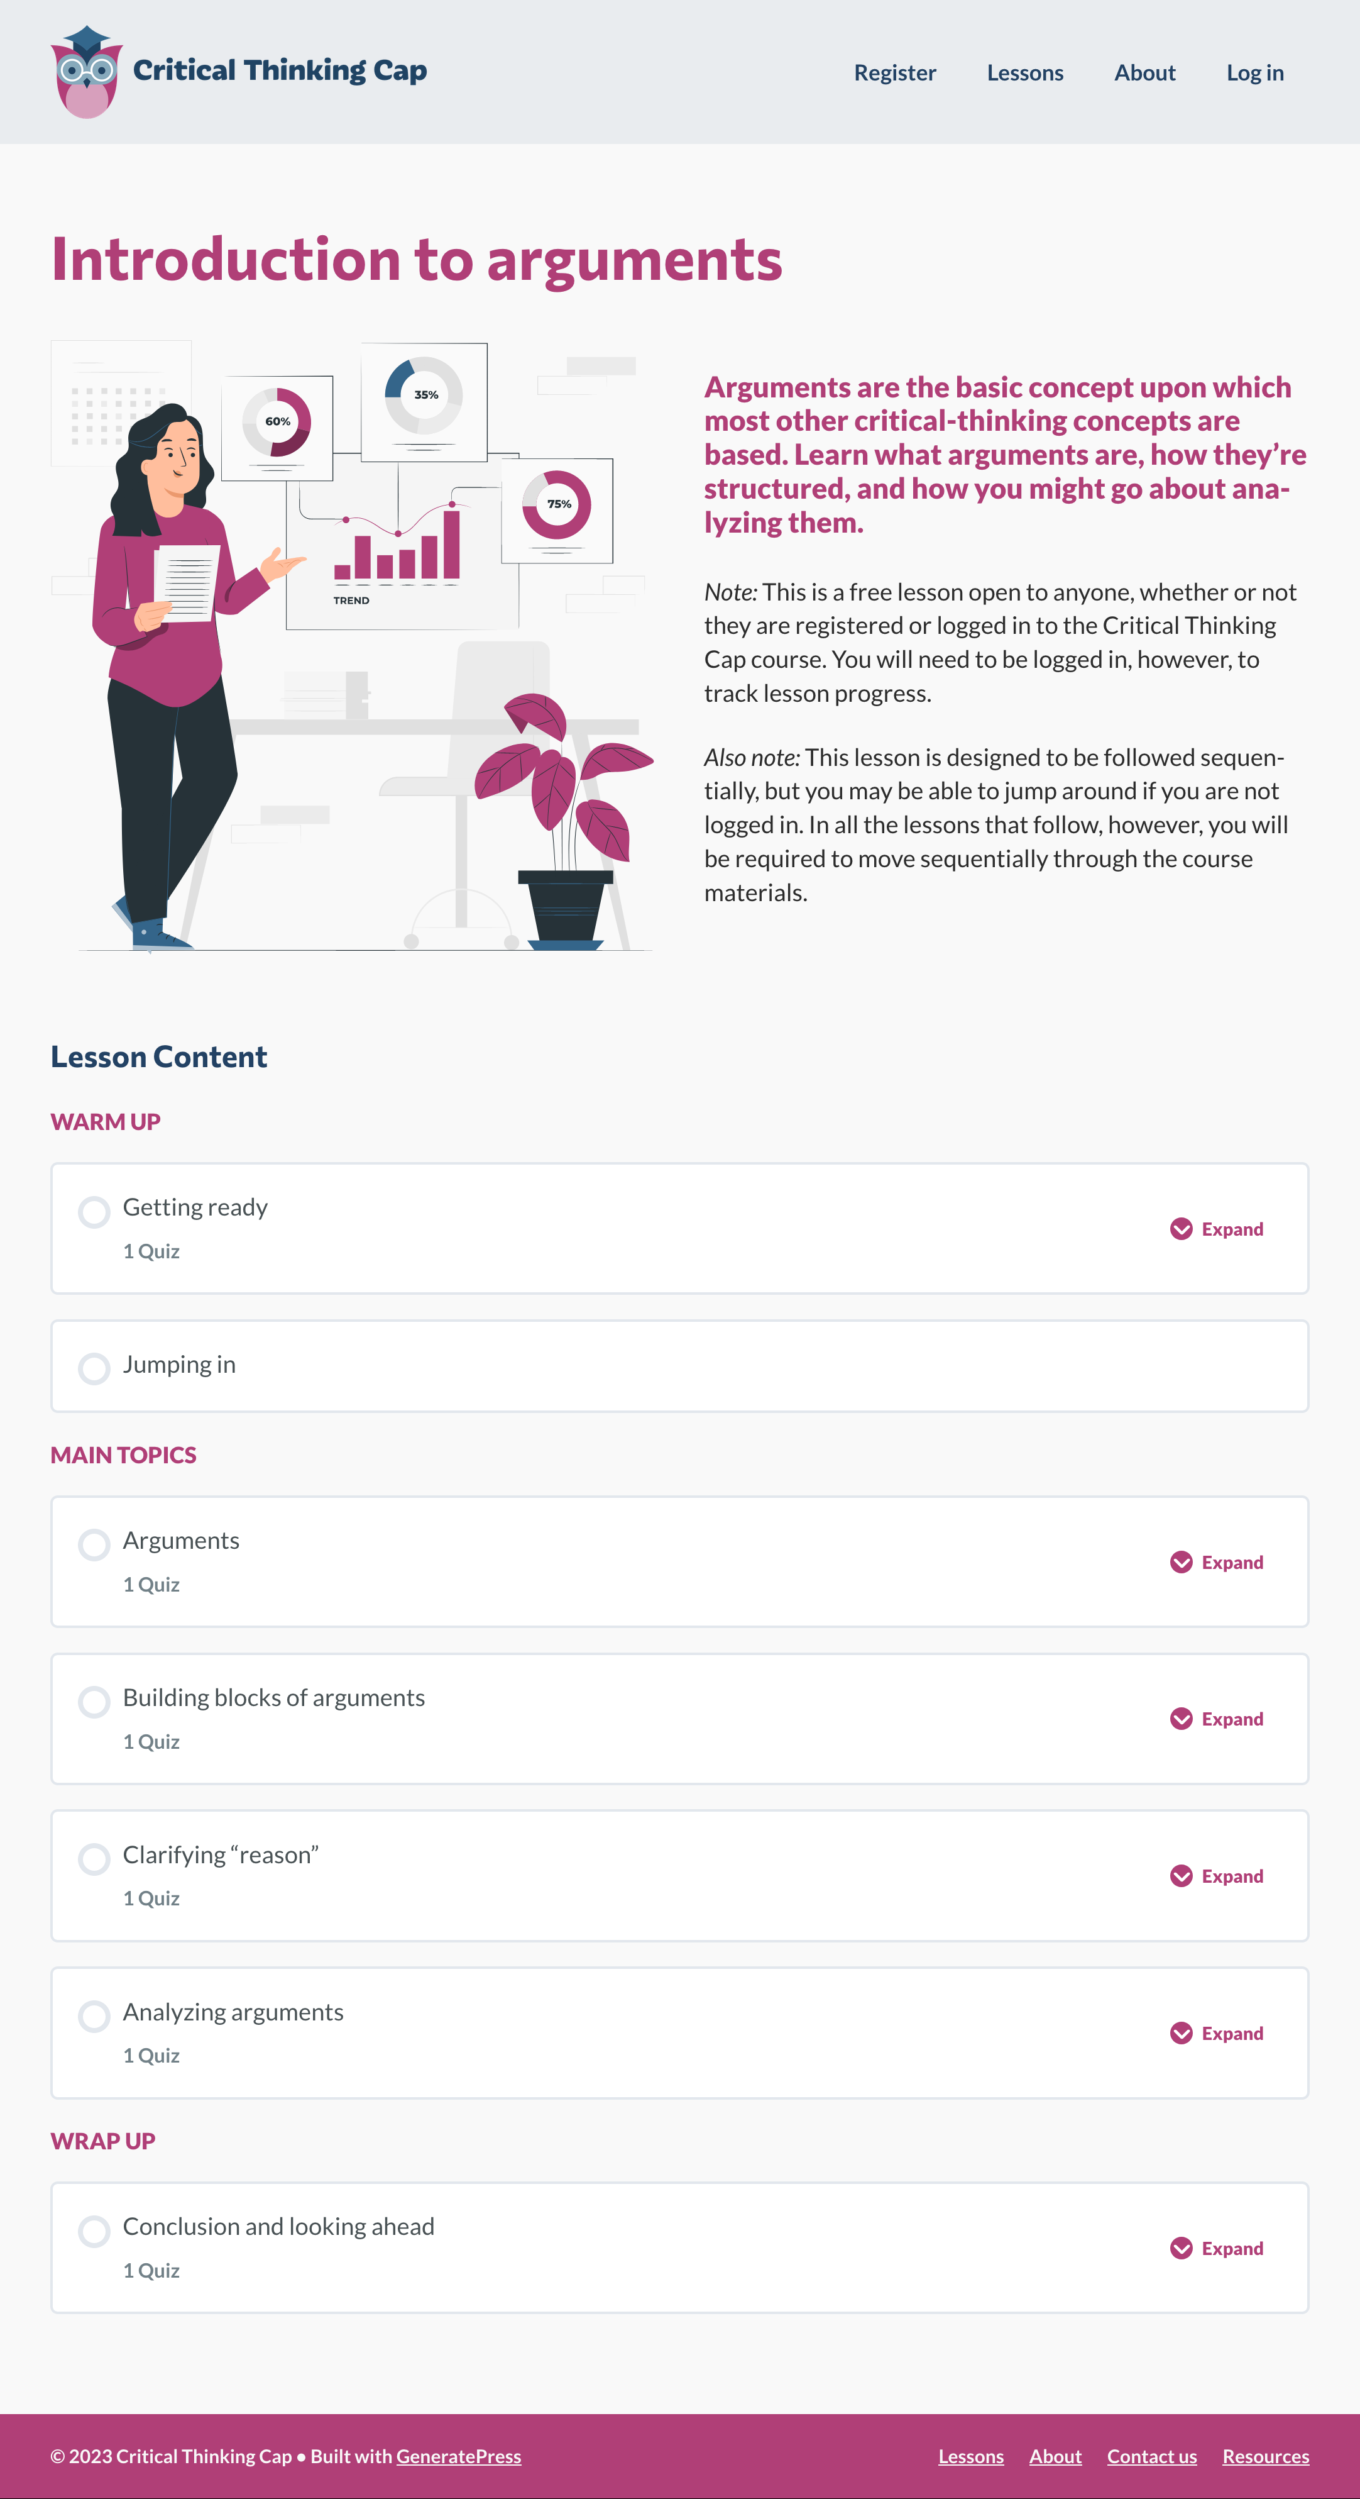
Task: Click Analyzing arguments chevron icon
Action: [1181, 2034]
